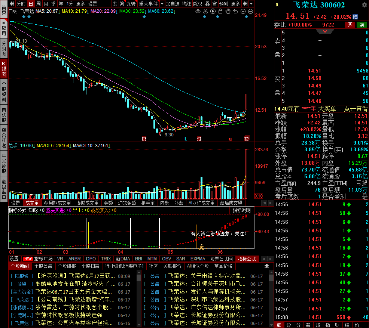The image size is (369, 328).
Task: Select the scissors cut tool on chart toolbar
Action: coord(205,11)
